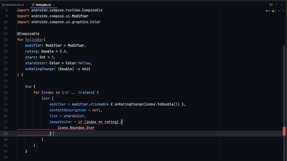Click the 'Icon' composable call
The height and width of the screenshot is (161, 287).
point(45,98)
